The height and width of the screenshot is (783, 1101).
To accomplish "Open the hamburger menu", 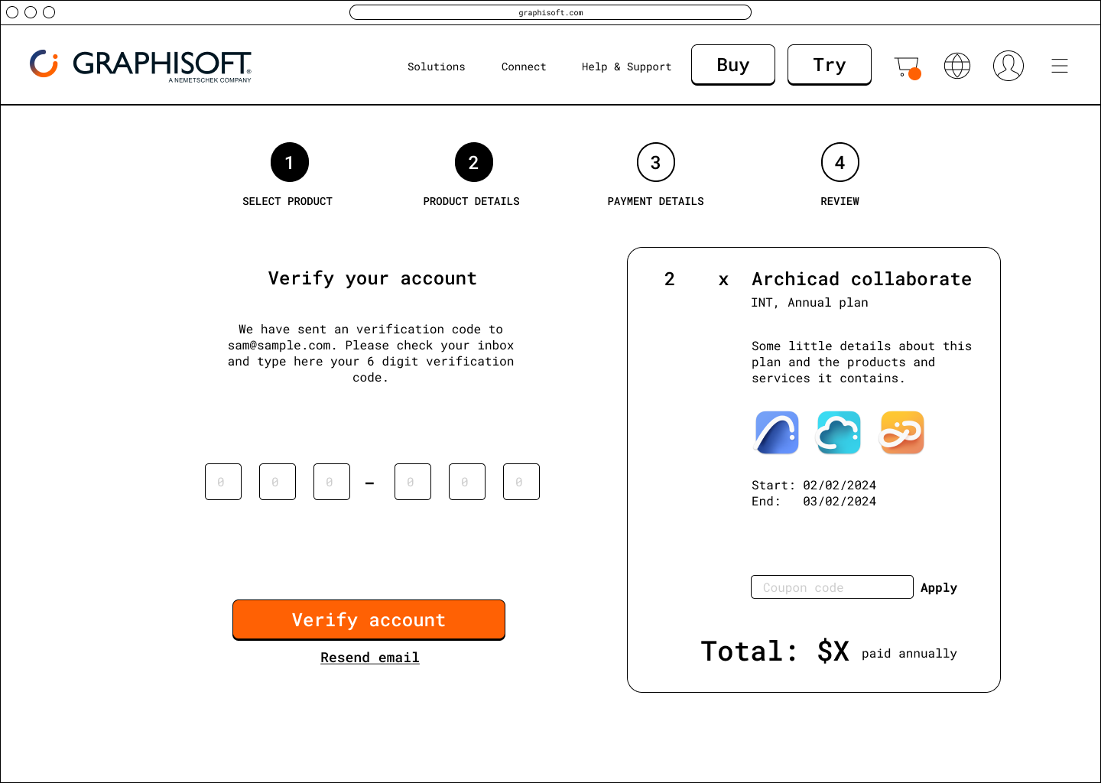I will pos(1059,66).
